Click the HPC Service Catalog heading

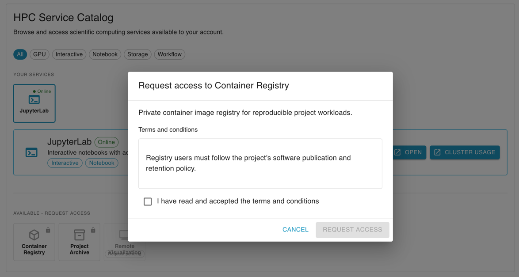tap(63, 18)
